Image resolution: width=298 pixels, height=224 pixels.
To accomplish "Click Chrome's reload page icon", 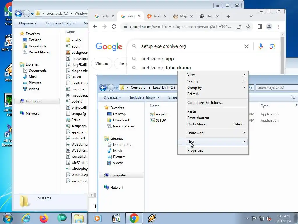I will (114, 27).
